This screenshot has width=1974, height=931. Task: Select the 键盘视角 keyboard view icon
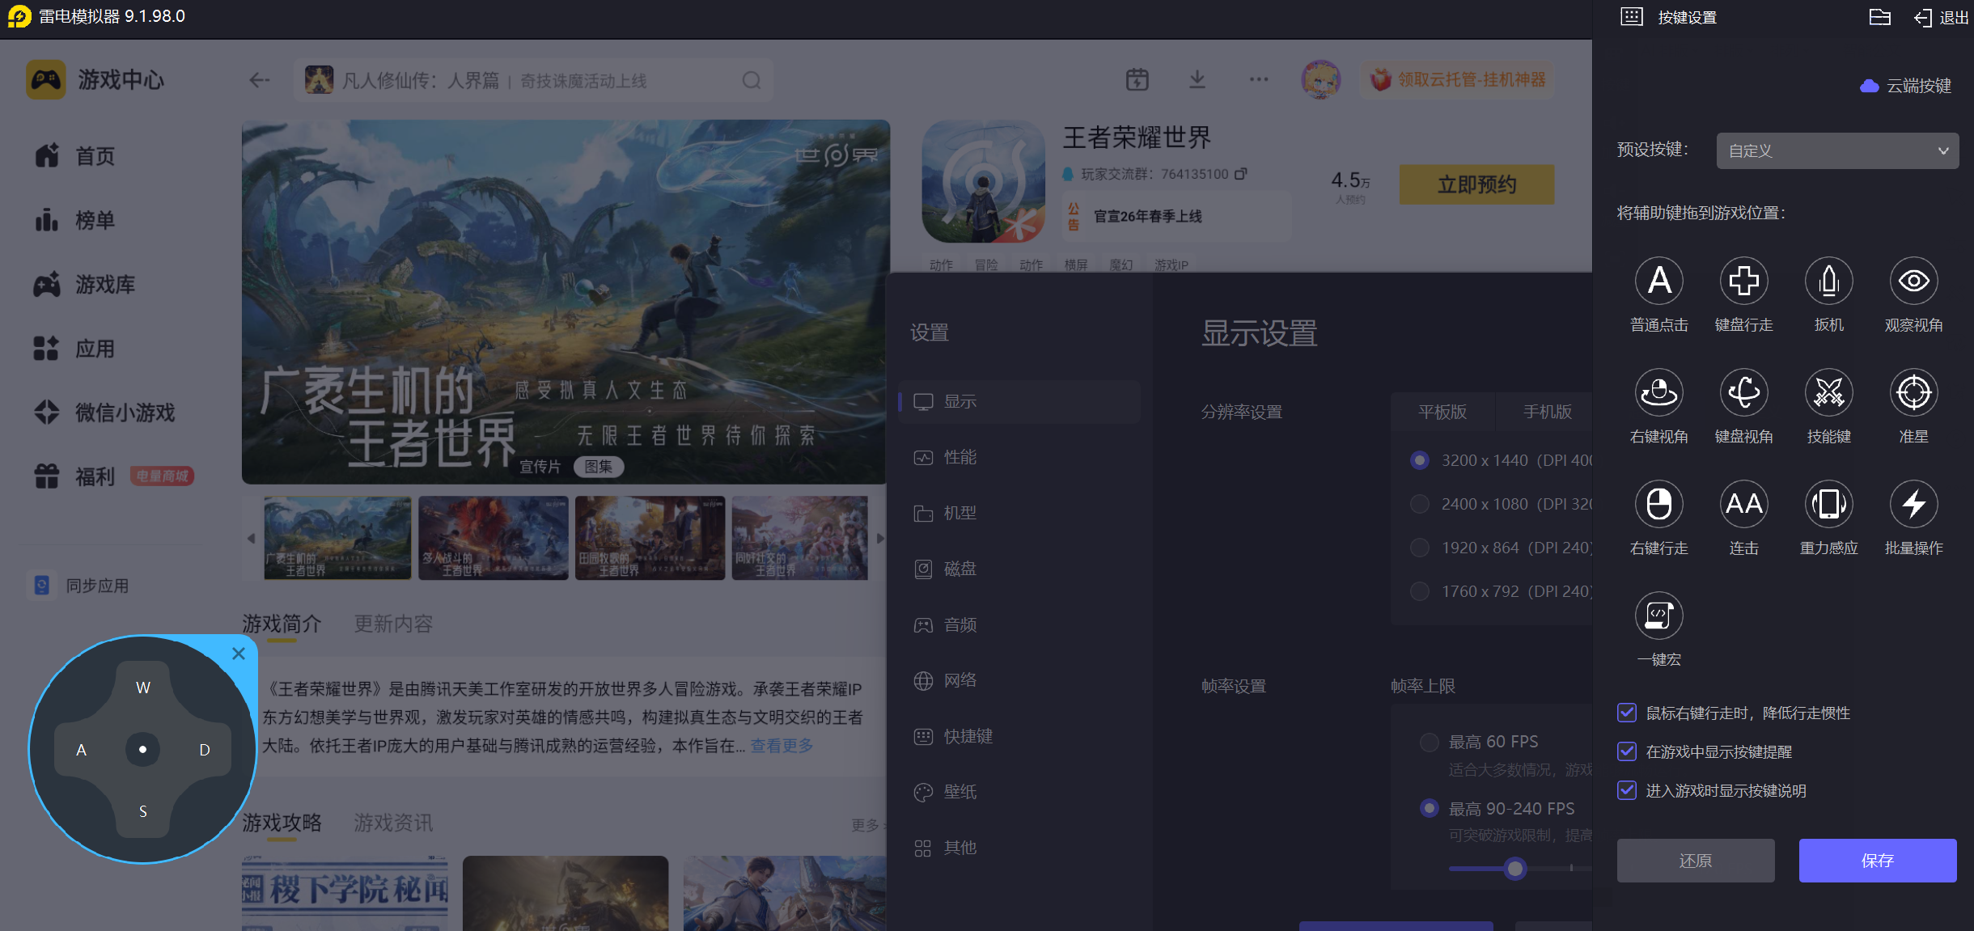[1743, 392]
